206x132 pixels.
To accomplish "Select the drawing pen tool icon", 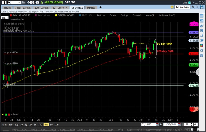I will pos(202,36).
